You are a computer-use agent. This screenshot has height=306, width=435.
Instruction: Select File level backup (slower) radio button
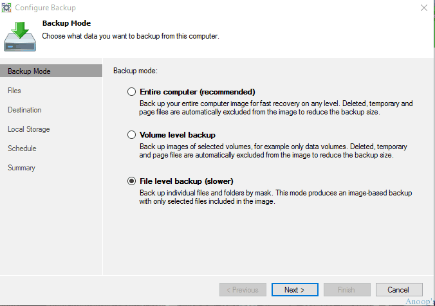pyautogui.click(x=131, y=181)
